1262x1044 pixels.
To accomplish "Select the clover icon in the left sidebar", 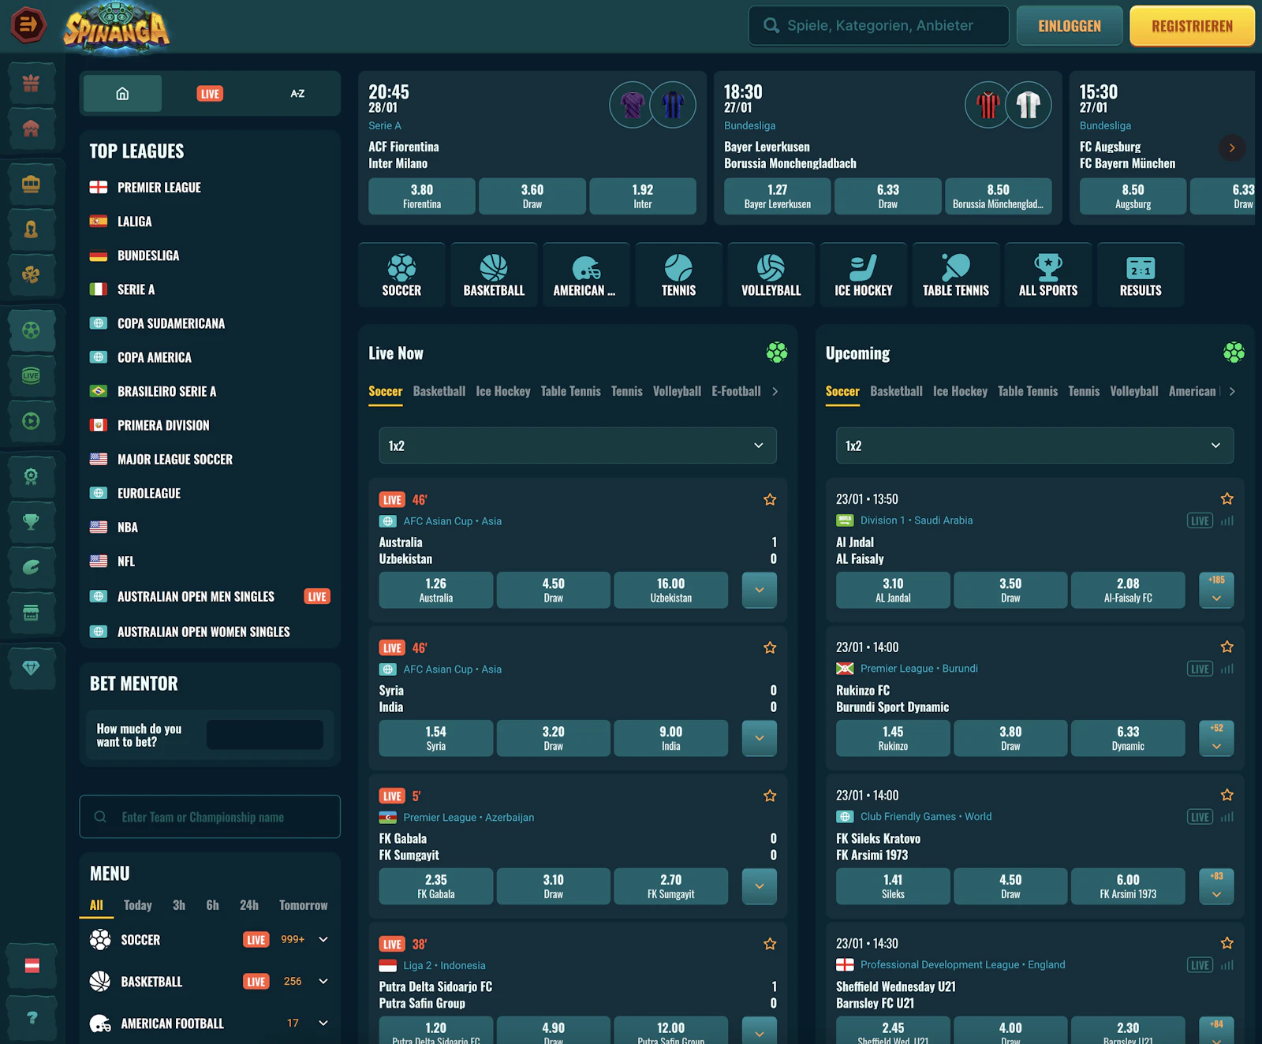I will (x=32, y=275).
